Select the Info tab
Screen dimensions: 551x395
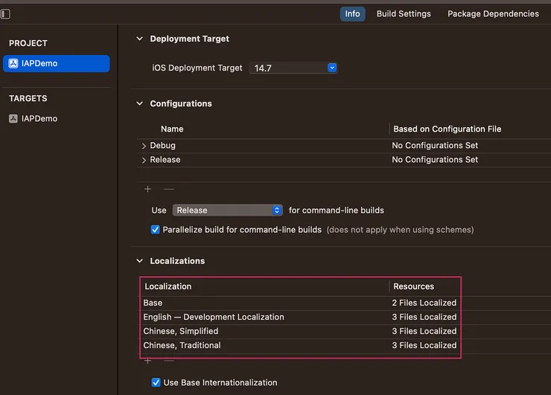352,13
